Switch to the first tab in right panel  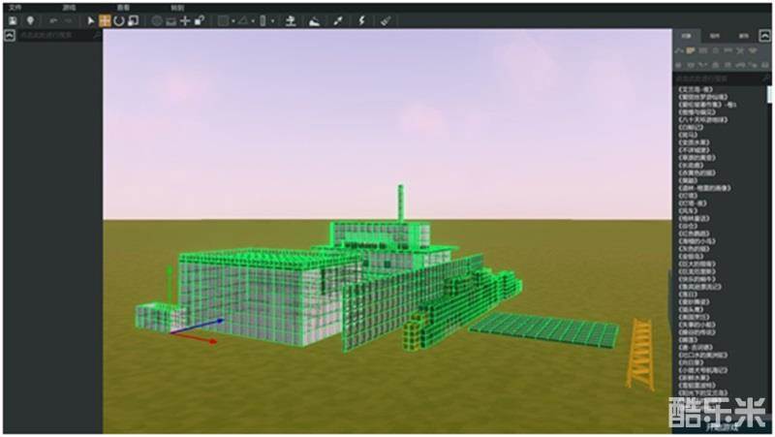coord(686,35)
